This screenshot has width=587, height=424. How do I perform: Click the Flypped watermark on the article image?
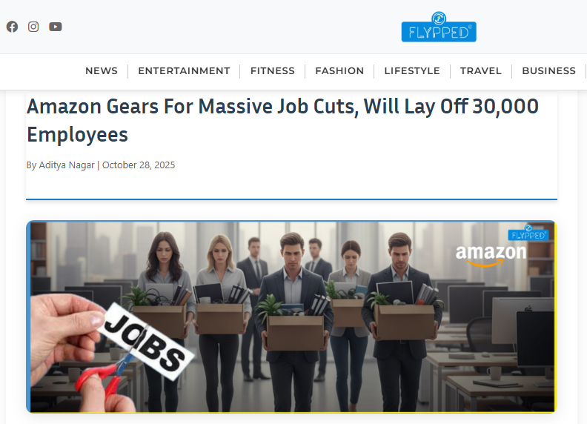click(528, 233)
